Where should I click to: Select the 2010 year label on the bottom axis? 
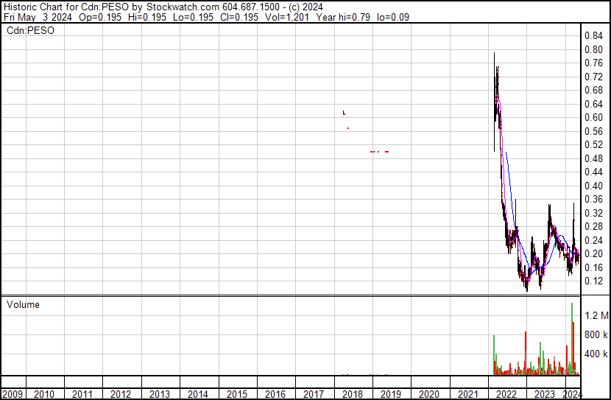click(x=44, y=394)
